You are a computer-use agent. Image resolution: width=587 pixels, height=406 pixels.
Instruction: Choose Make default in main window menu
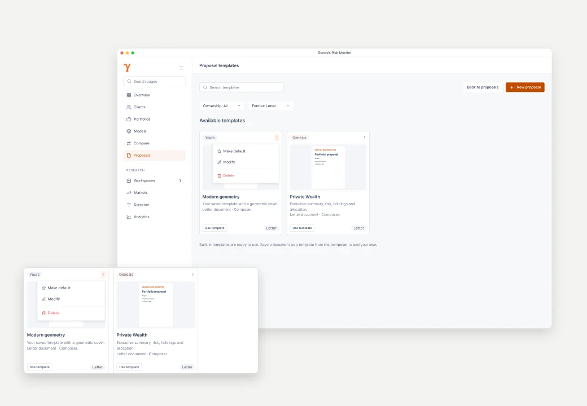(x=246, y=151)
